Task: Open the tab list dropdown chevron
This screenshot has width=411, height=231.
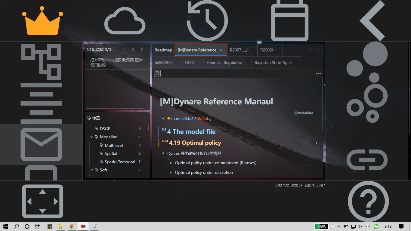Action: [318, 50]
